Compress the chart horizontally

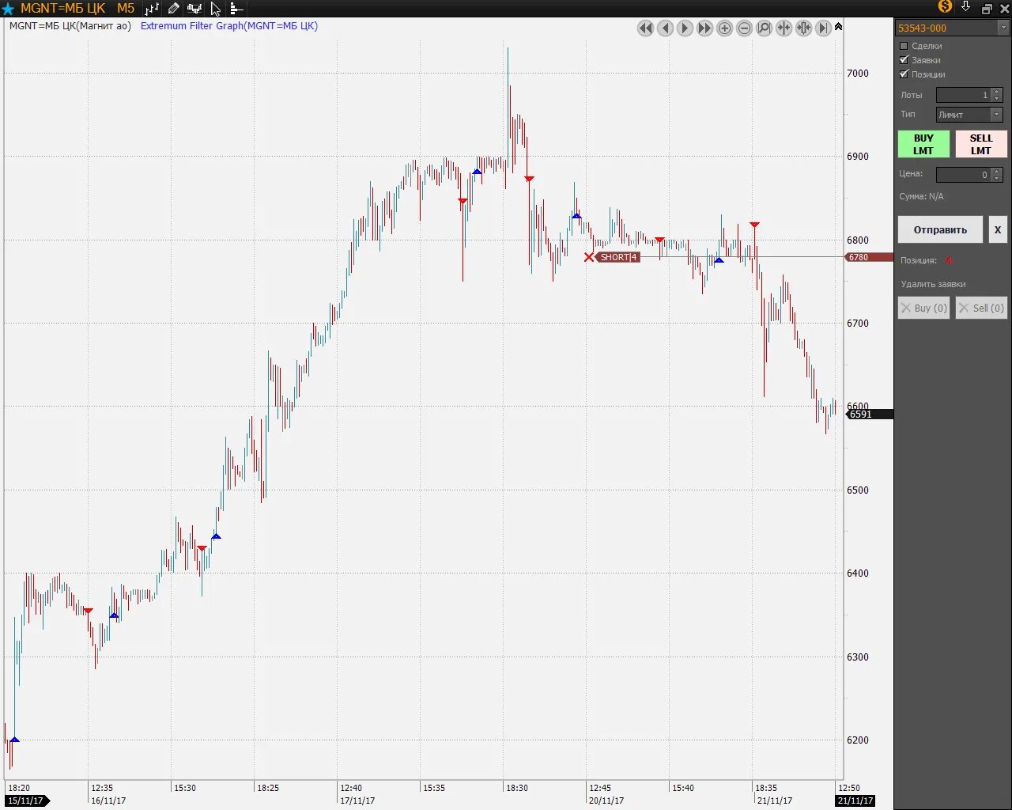tap(784, 28)
